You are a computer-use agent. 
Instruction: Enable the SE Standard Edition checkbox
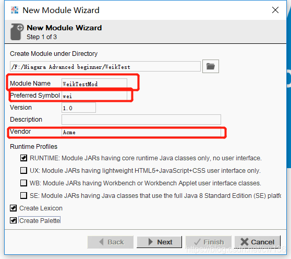[x=23, y=195]
